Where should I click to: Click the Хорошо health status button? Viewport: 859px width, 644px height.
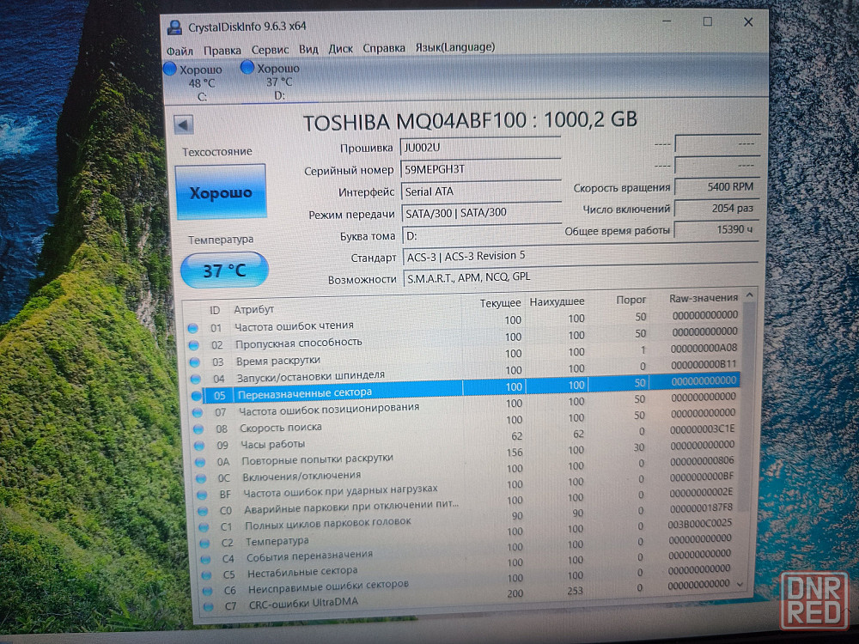[221, 192]
